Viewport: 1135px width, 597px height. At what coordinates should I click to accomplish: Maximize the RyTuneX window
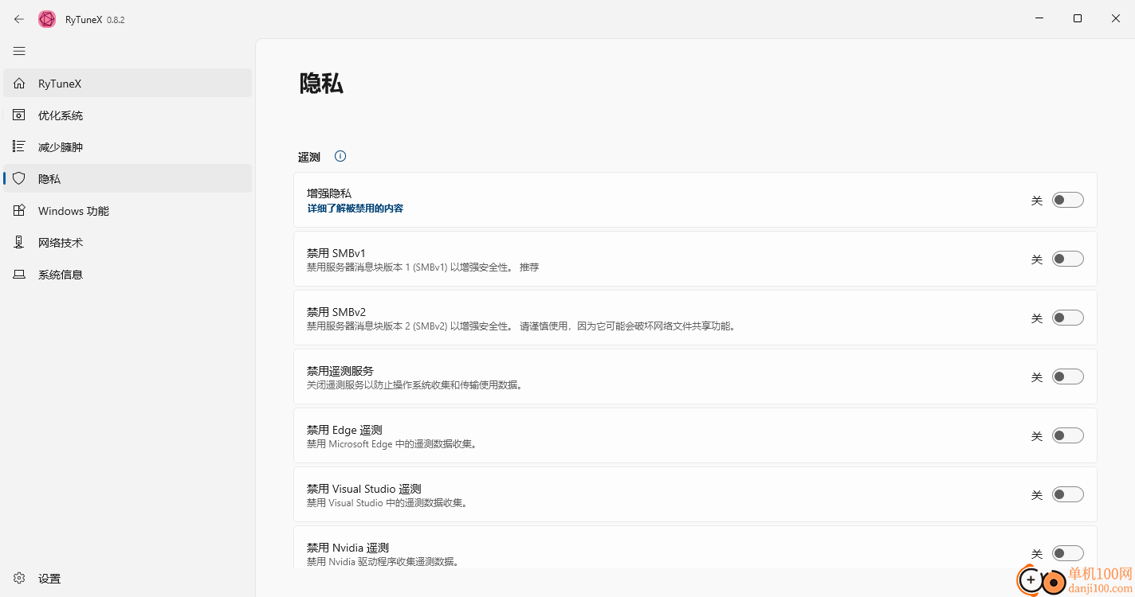tap(1078, 18)
